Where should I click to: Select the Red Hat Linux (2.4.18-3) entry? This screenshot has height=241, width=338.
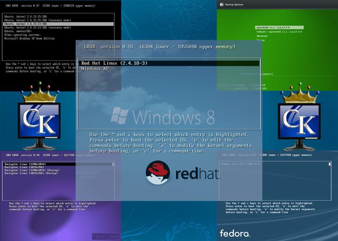tap(169, 63)
